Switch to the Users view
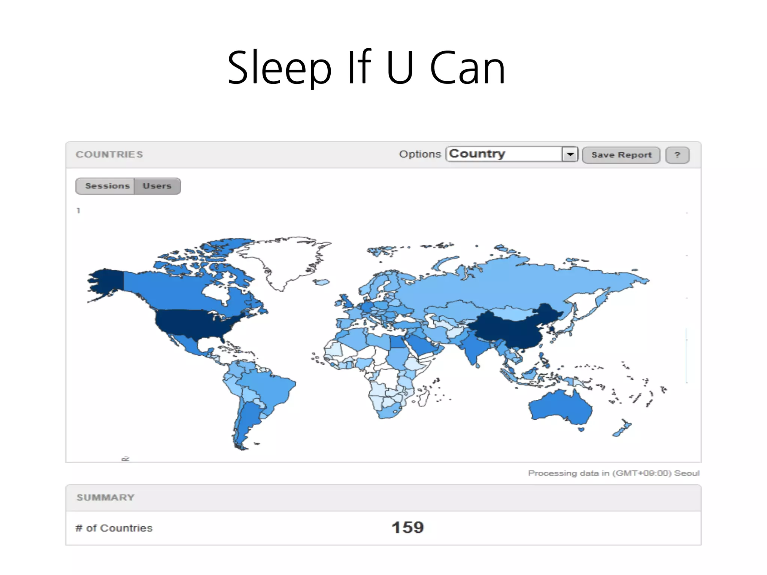Screen dimensions: 767x575 [157, 186]
